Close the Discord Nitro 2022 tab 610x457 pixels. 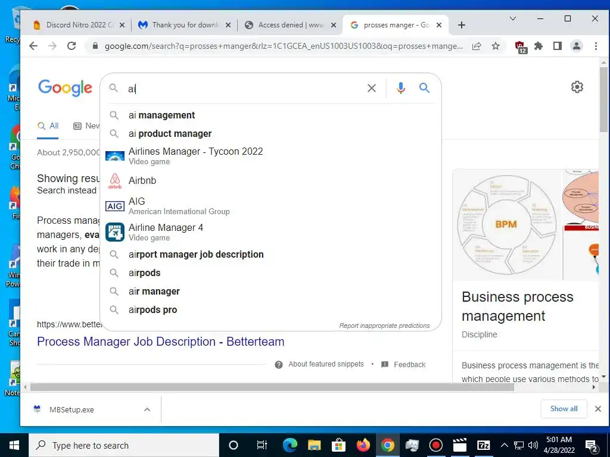click(x=122, y=25)
